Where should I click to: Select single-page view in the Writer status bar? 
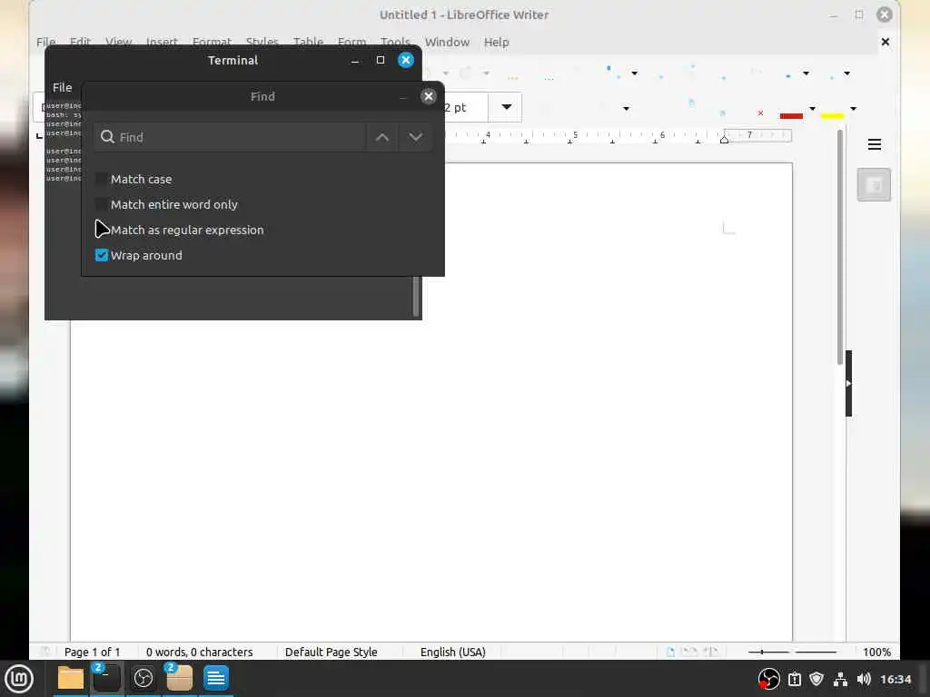click(670, 652)
